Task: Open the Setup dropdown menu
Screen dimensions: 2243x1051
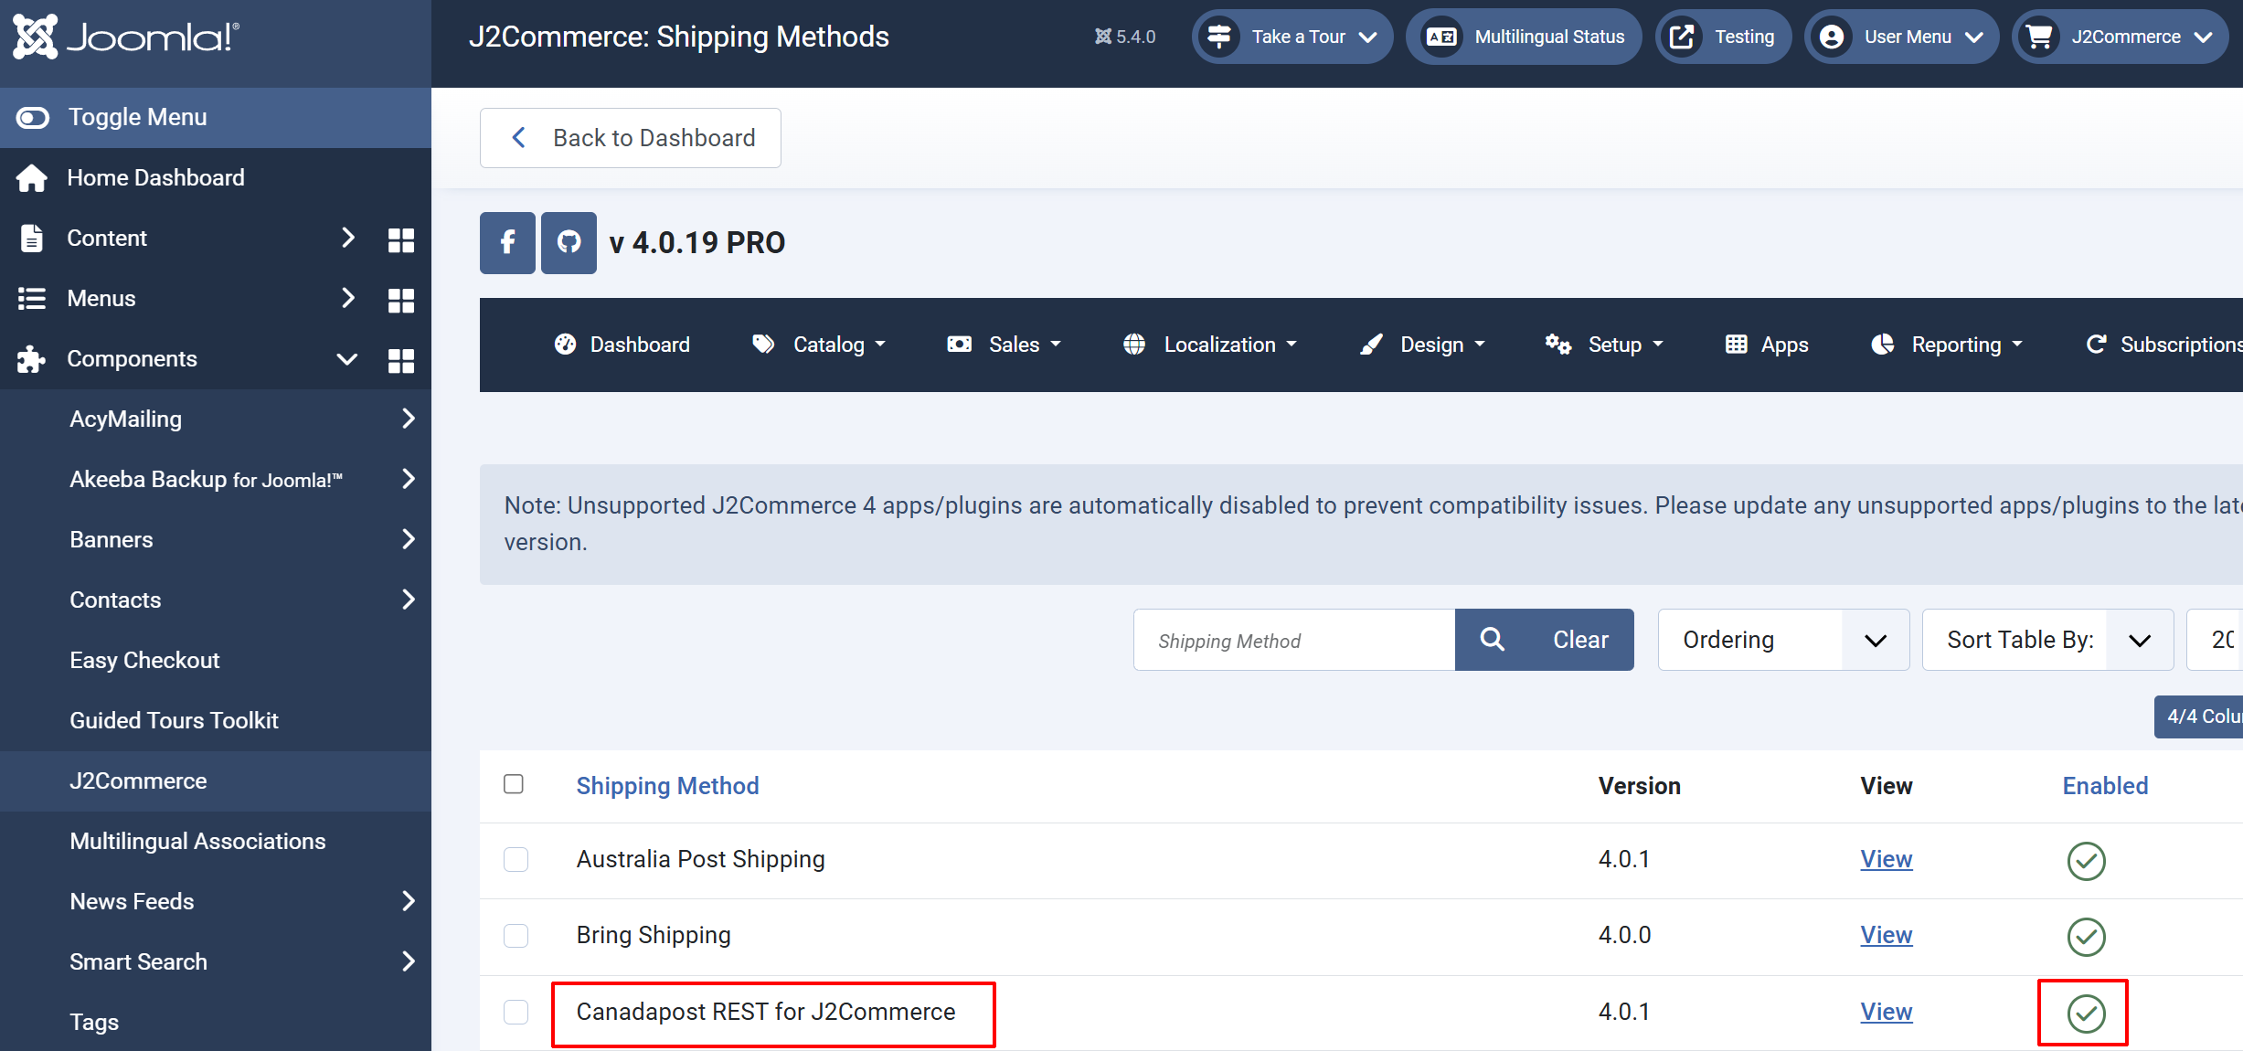Action: (x=1604, y=345)
